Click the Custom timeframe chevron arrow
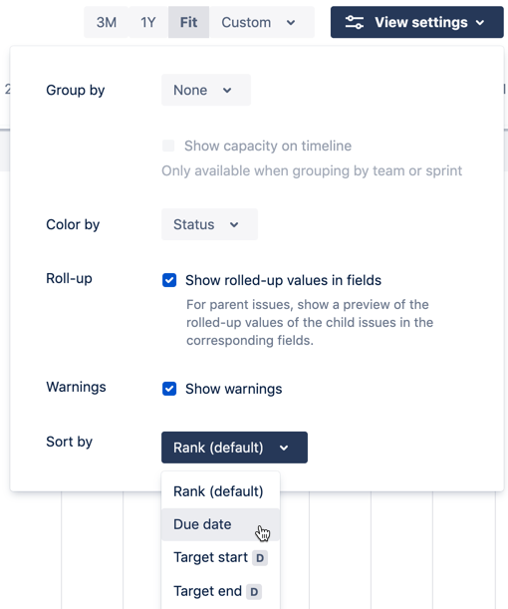Viewport: 508px width, 609px height. [x=291, y=23]
